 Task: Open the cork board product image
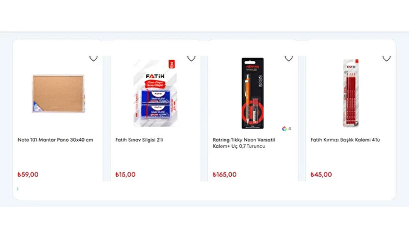tap(58, 94)
